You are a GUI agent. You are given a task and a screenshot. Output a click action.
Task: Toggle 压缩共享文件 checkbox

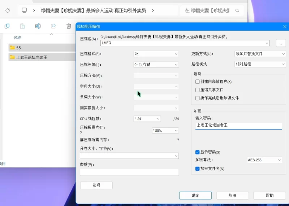[x=197, y=90]
